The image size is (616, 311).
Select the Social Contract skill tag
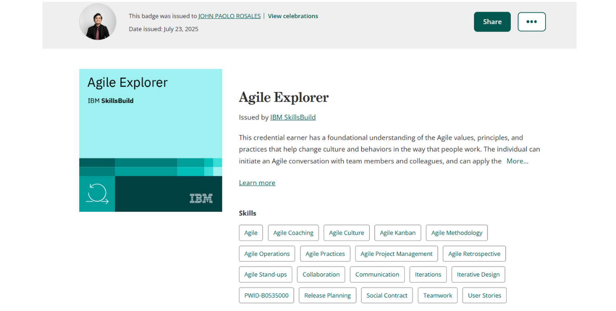[x=387, y=295]
